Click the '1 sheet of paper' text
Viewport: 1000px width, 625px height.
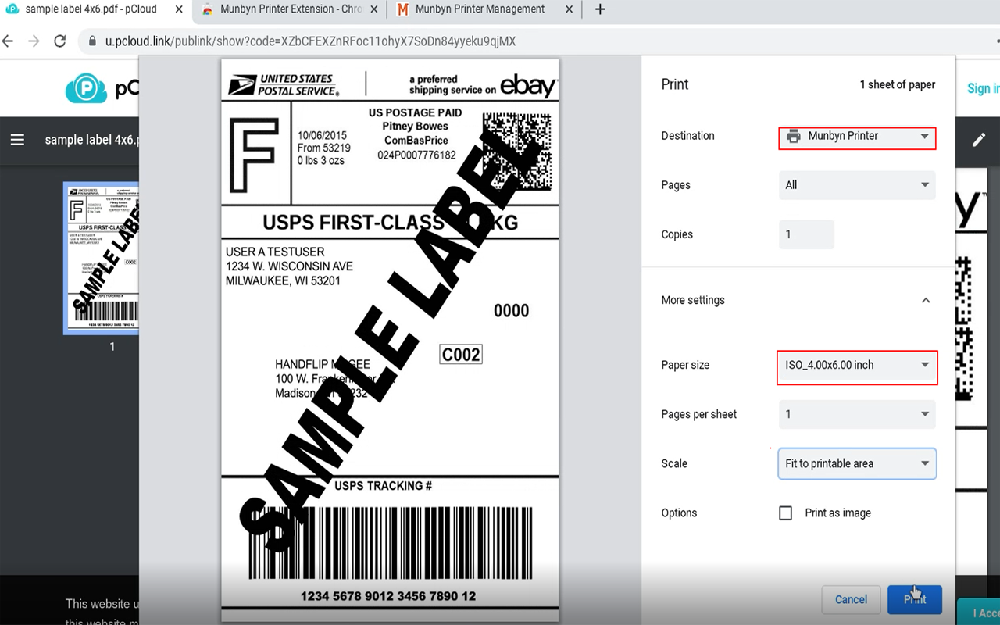tap(897, 84)
